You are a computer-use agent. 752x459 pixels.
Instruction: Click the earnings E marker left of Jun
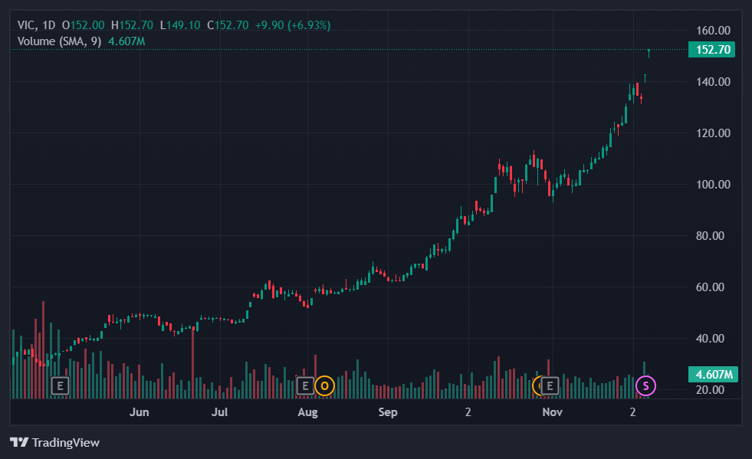(x=60, y=385)
